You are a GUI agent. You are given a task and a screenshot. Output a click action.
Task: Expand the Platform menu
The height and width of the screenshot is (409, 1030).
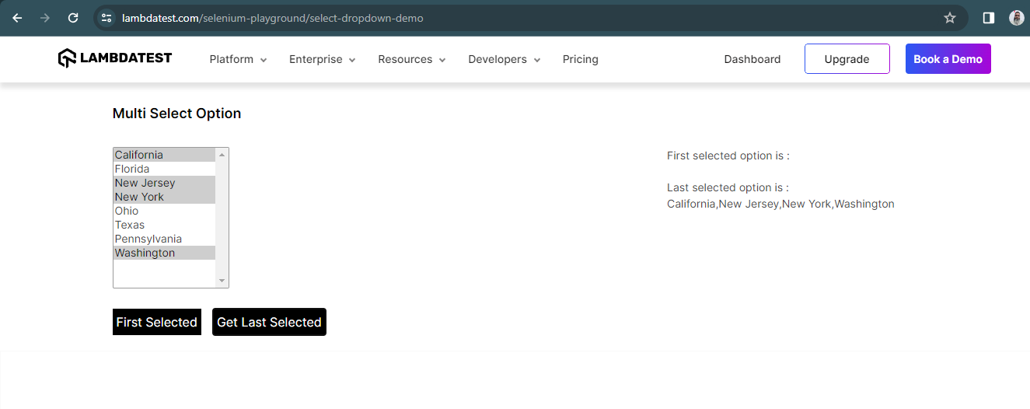point(238,59)
